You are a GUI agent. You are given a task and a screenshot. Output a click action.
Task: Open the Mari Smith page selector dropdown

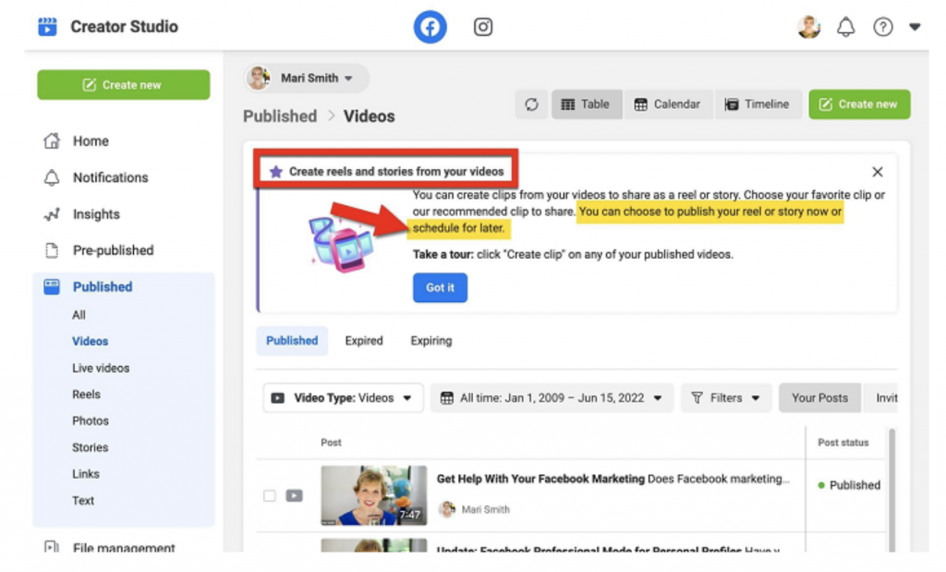click(x=307, y=78)
